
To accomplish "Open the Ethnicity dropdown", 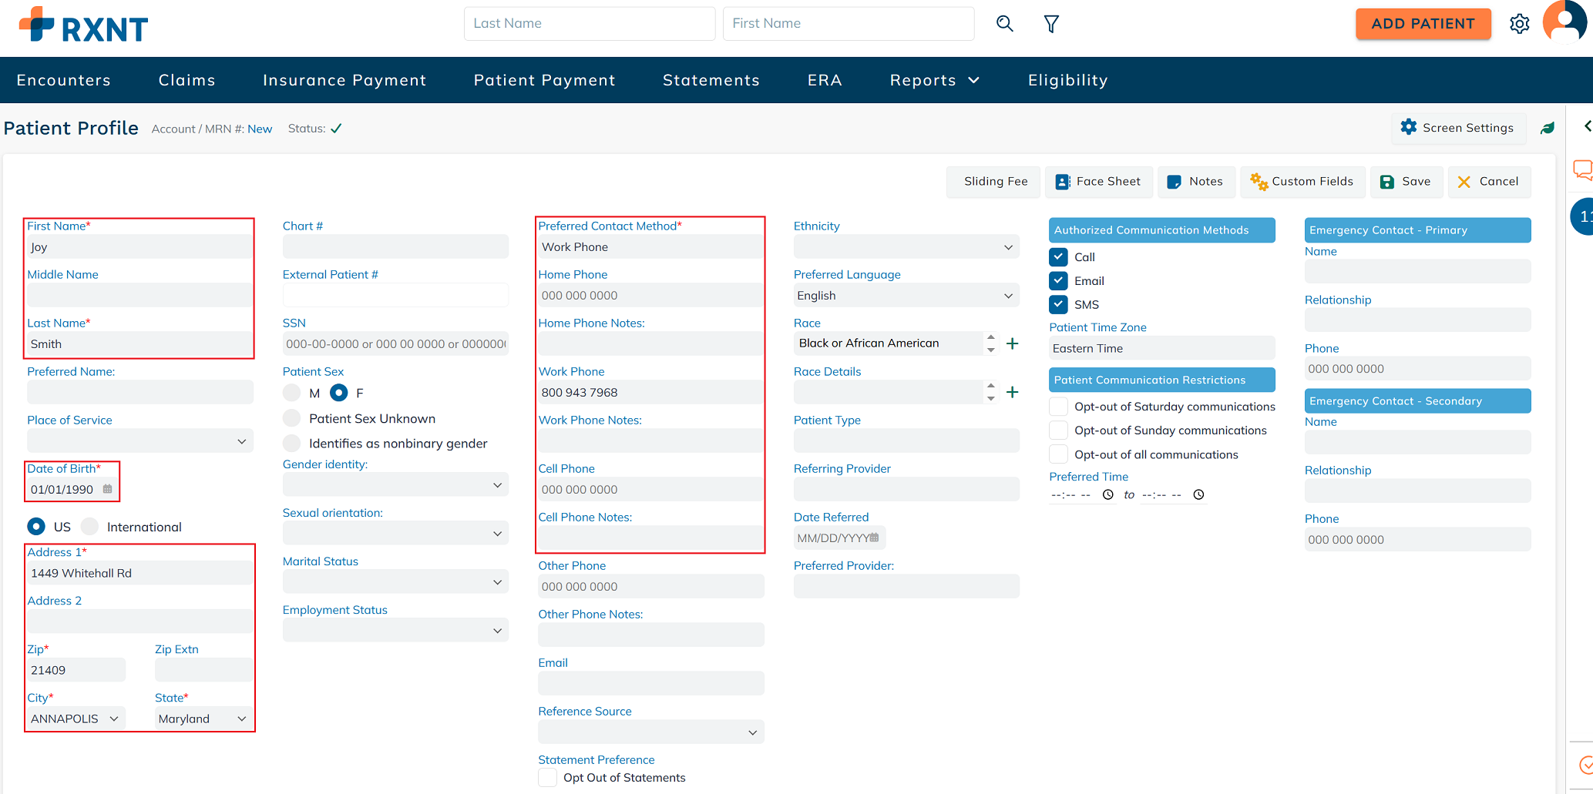I will (x=906, y=247).
